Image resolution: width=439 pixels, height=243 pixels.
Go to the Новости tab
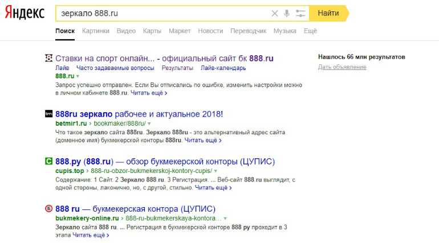click(x=210, y=31)
